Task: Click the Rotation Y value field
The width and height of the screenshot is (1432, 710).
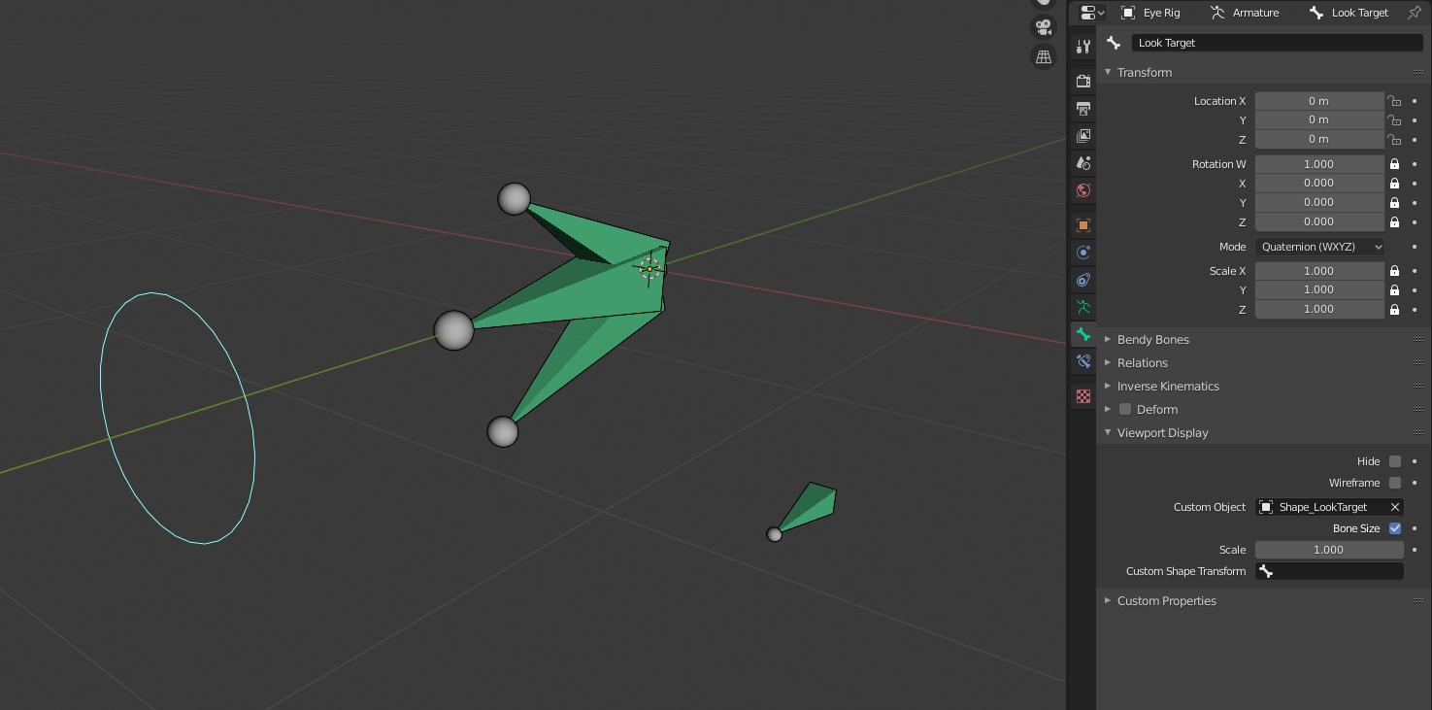Action: click(x=1319, y=202)
